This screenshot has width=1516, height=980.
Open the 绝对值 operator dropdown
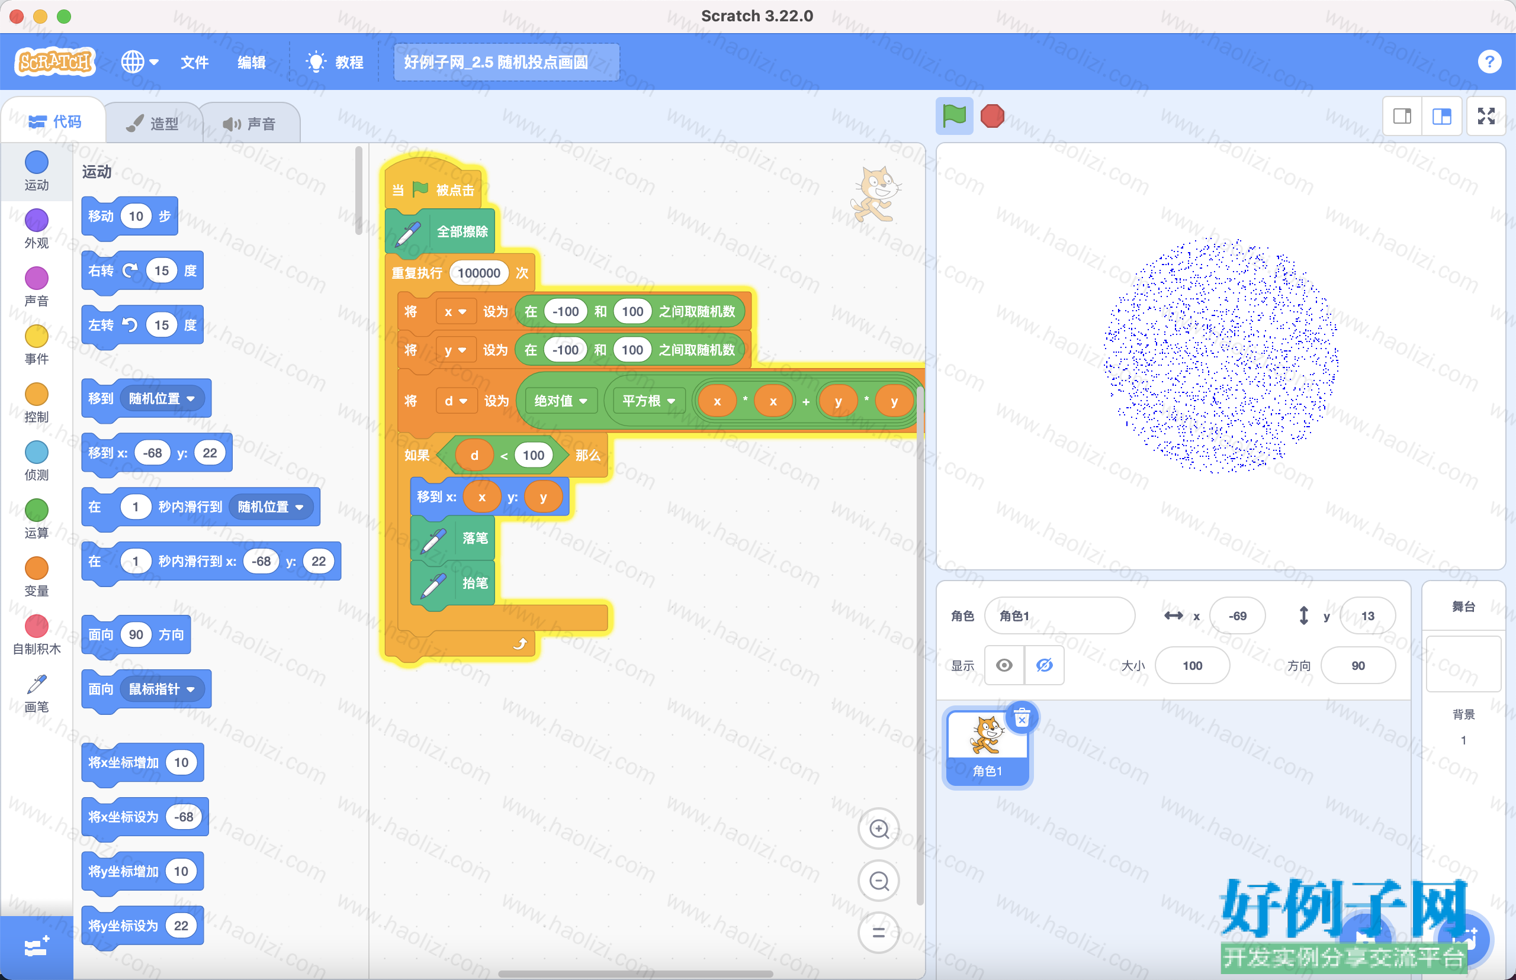[x=561, y=401]
